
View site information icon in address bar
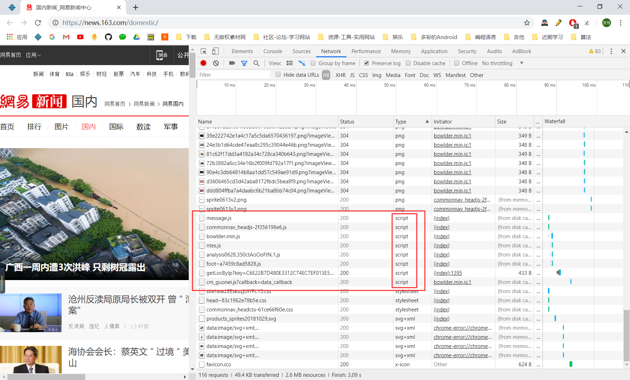[55, 23]
